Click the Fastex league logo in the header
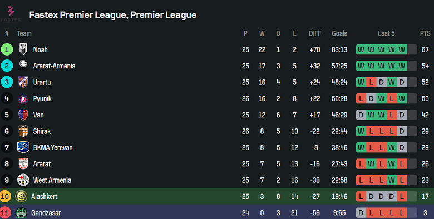The height and width of the screenshot is (219, 434). tap(11, 14)
